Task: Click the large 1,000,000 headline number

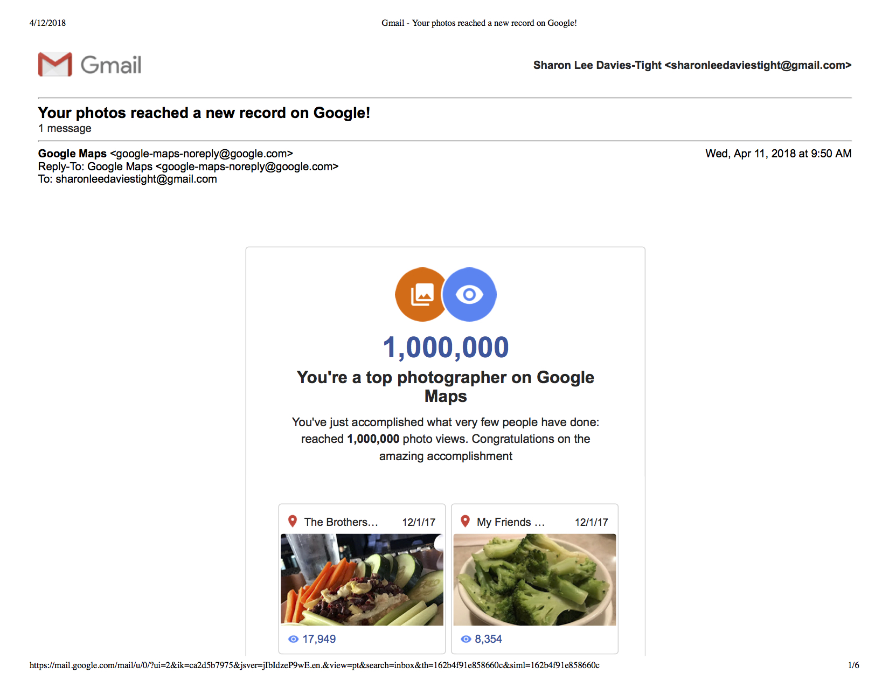Action: [x=446, y=348]
